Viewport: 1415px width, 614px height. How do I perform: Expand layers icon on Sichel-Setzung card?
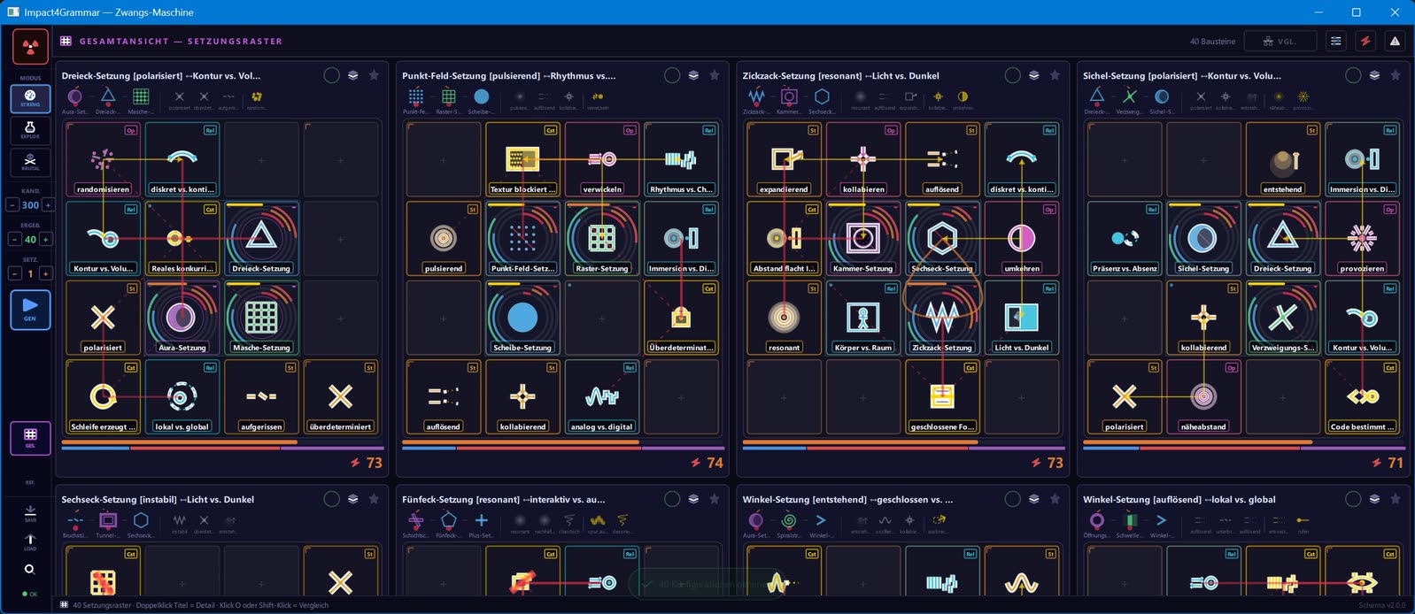pos(1374,75)
